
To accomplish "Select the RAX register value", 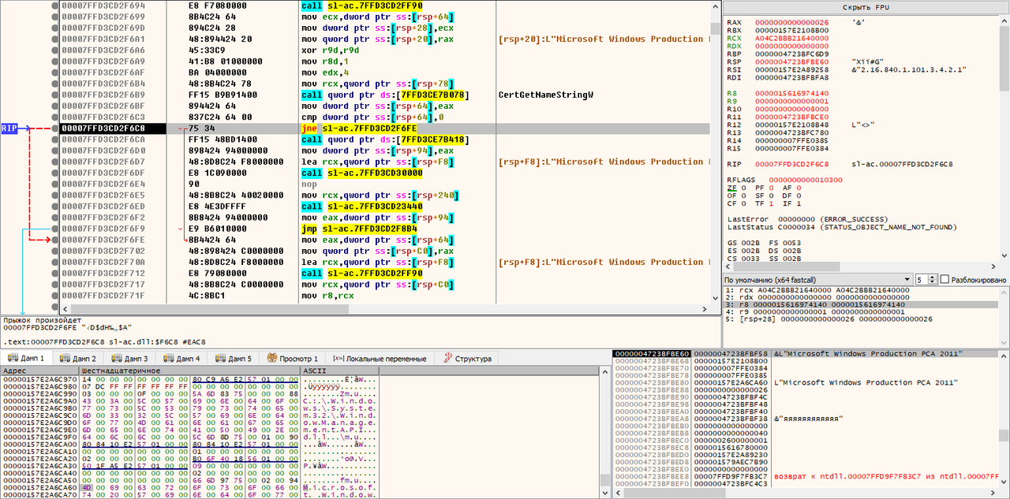I will coord(793,22).
